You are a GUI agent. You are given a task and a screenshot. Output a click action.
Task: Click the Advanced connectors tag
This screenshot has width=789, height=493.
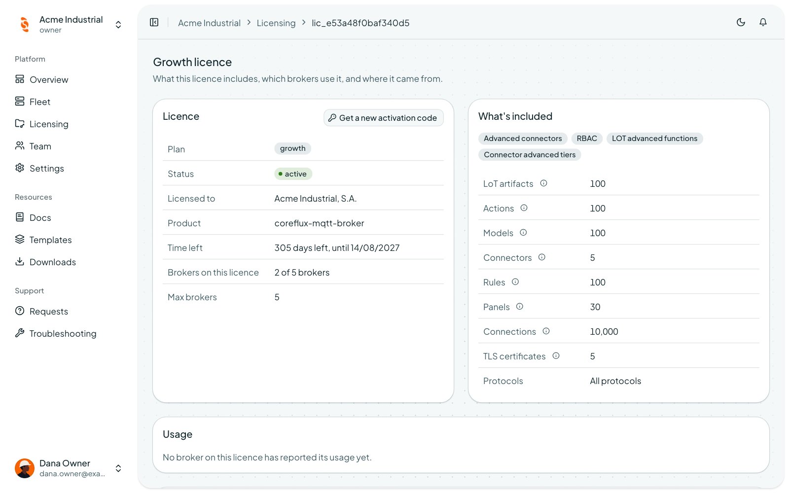pos(523,139)
